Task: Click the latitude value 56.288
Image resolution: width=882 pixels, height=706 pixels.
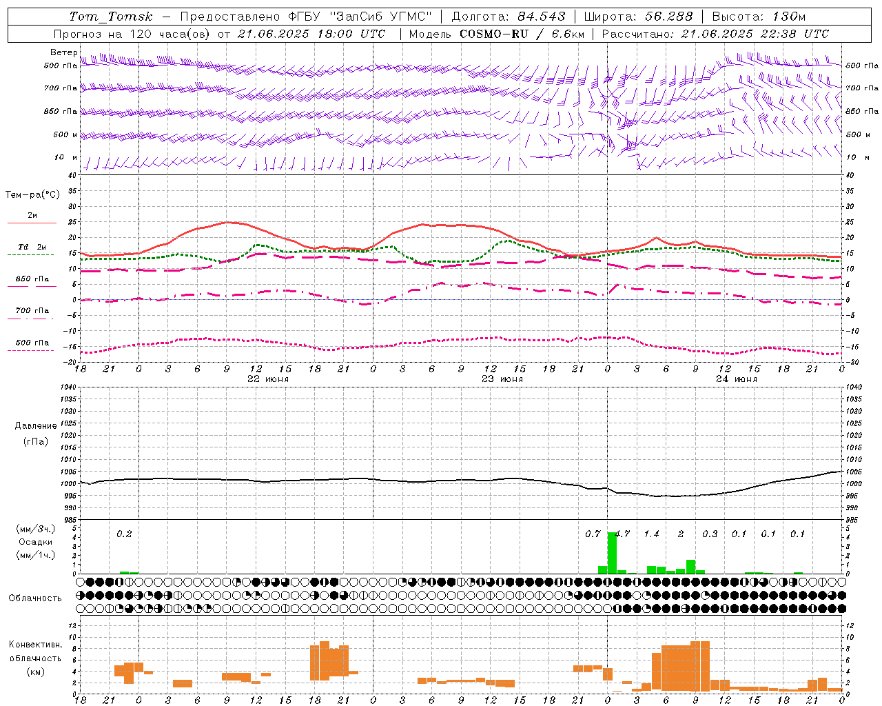Action: click(x=669, y=17)
